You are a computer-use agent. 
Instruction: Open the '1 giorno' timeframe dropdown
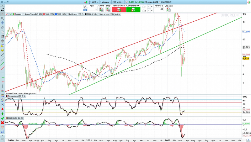(x=105, y=2)
